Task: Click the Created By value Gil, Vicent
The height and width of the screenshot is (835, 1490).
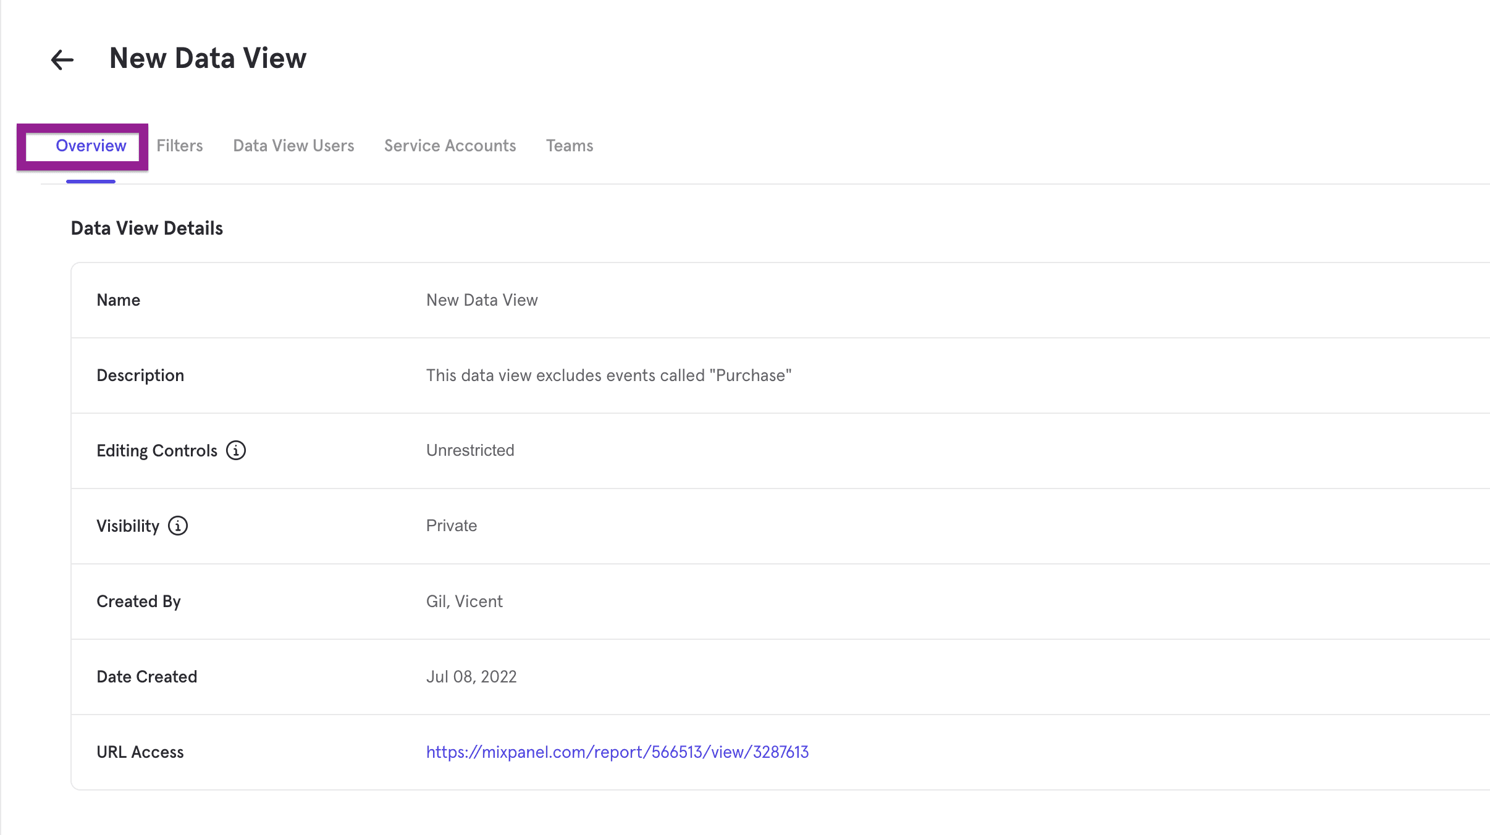Action: pyautogui.click(x=464, y=601)
